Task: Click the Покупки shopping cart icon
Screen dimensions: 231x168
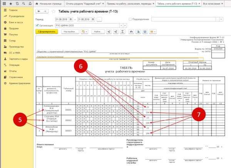Action: (5, 35)
